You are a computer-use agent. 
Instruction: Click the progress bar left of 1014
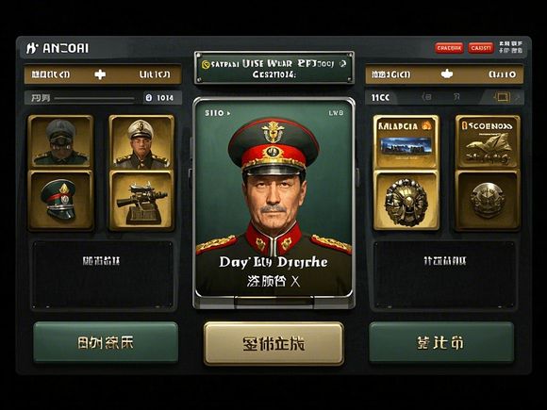(x=94, y=99)
